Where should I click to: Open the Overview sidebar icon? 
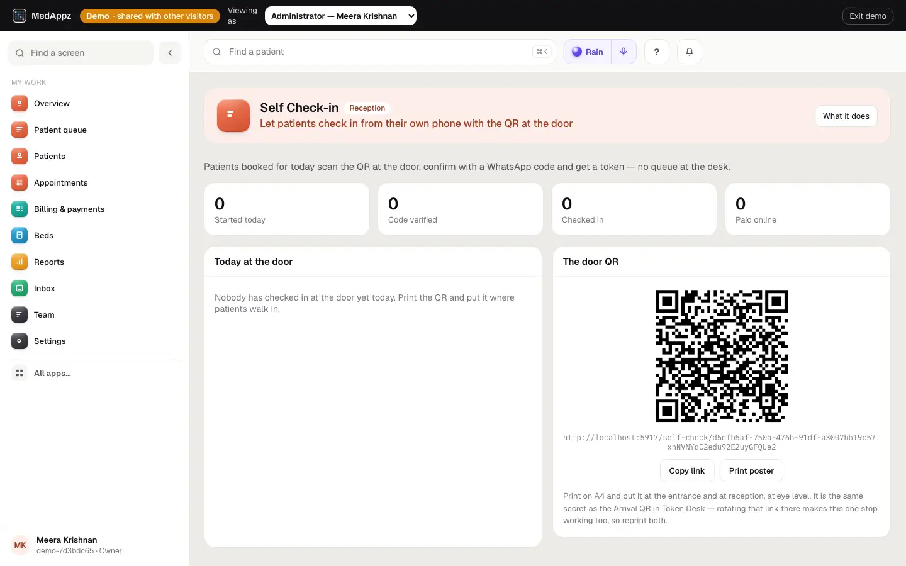(x=20, y=103)
